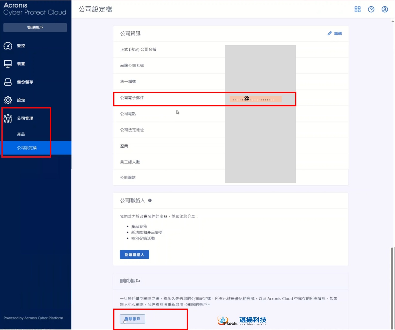Click the 新增聯絡人 button

[134, 255]
